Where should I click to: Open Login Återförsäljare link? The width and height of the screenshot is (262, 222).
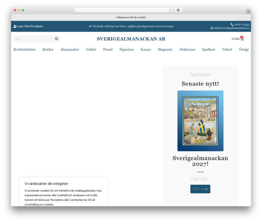pyautogui.click(x=29, y=26)
